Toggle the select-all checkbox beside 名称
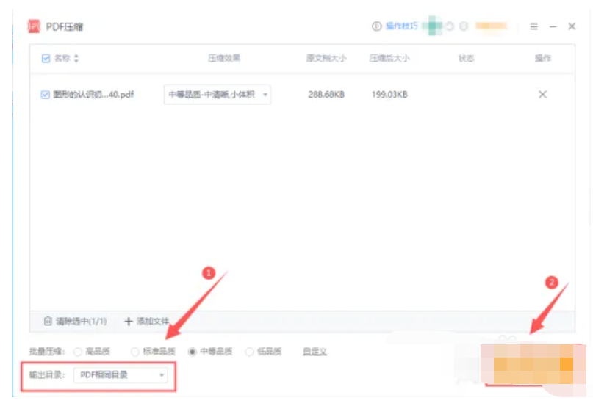593x406 pixels. 46,58
